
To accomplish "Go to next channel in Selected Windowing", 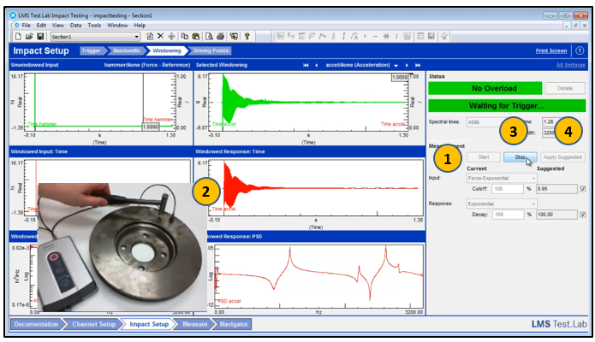I will (406, 65).
